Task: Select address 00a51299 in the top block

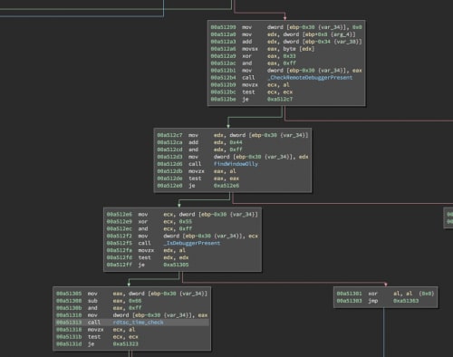Action: coord(224,27)
